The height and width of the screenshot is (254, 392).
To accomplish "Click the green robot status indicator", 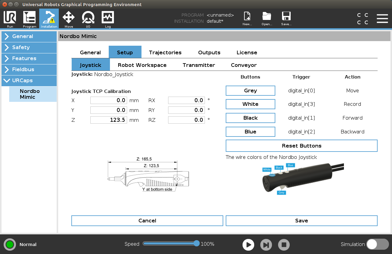I will 10,244.
